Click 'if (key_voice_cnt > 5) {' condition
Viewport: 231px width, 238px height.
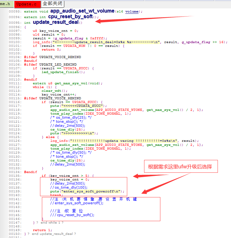coord(68,176)
